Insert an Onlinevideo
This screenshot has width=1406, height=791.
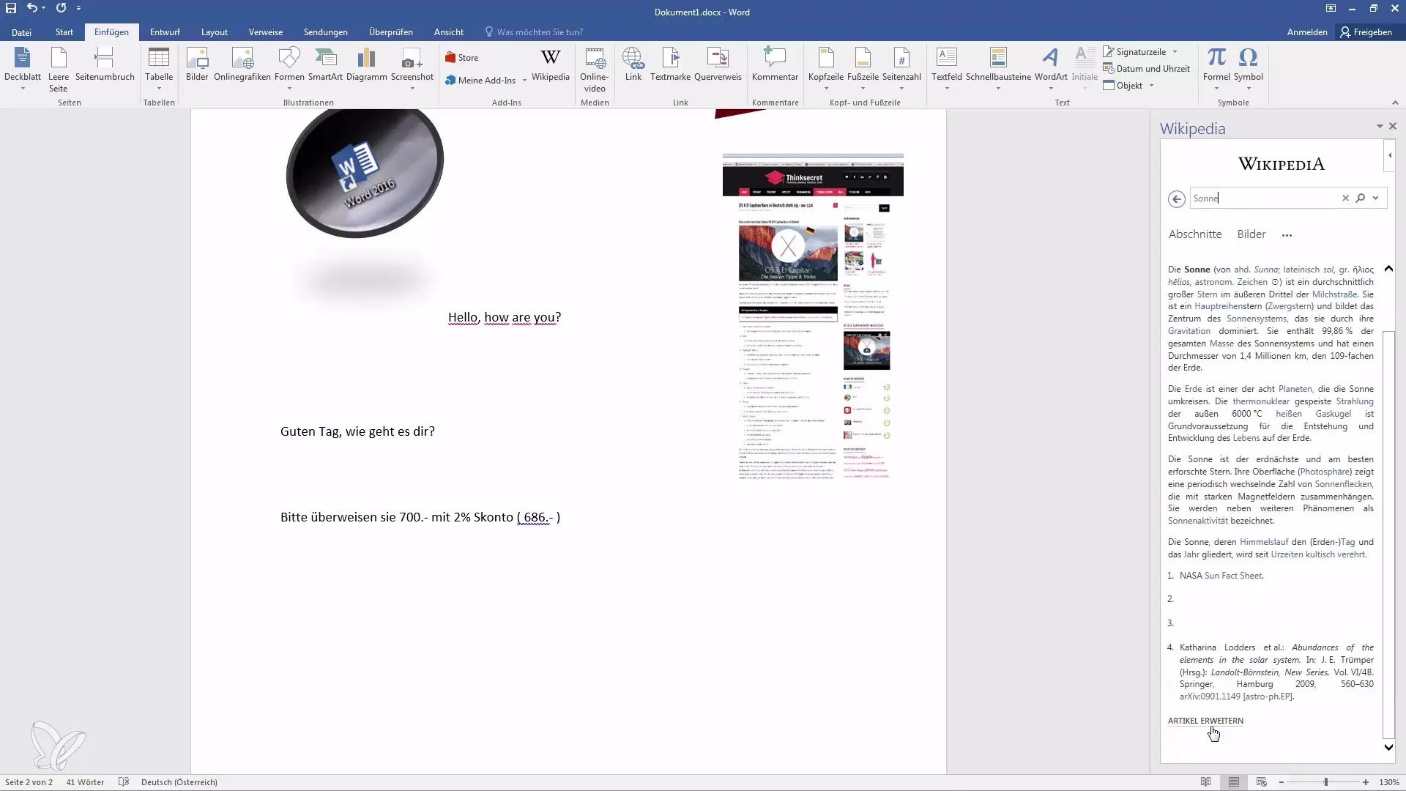[595, 70]
